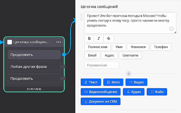Insert the Полное имя variable
181x113 pixels.
[x=97, y=47]
